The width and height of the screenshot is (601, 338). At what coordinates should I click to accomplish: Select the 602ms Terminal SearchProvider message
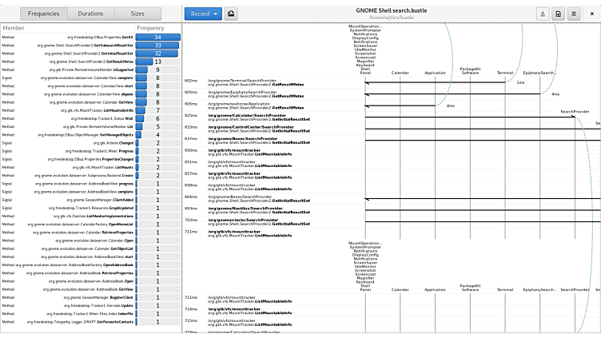click(x=256, y=82)
